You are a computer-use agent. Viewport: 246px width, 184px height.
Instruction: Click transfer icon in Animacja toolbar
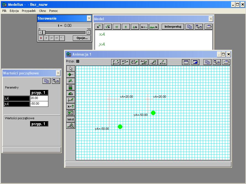click(x=217, y=62)
